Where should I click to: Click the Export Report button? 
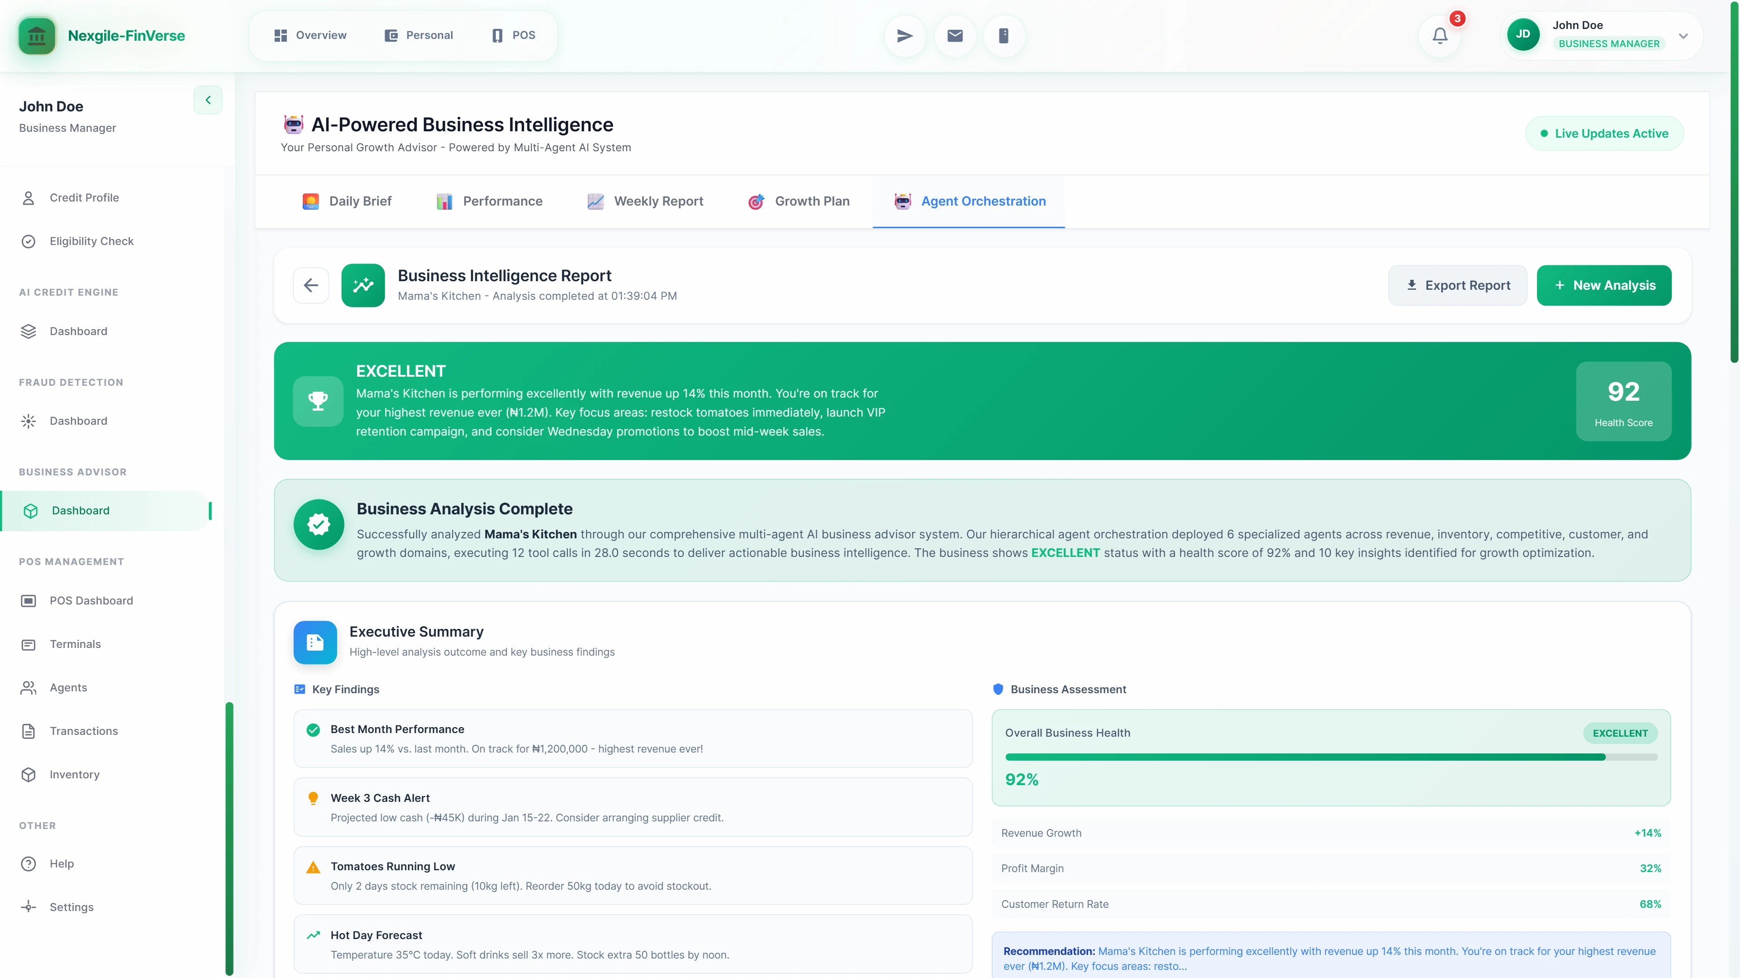[x=1457, y=285]
